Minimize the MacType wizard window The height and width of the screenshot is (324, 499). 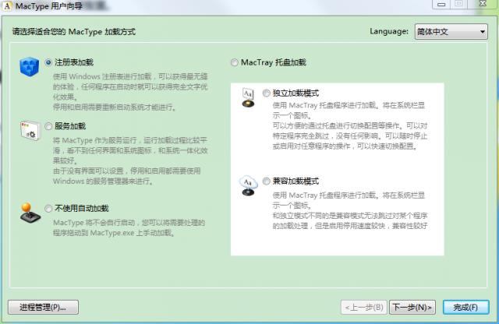point(441,4)
